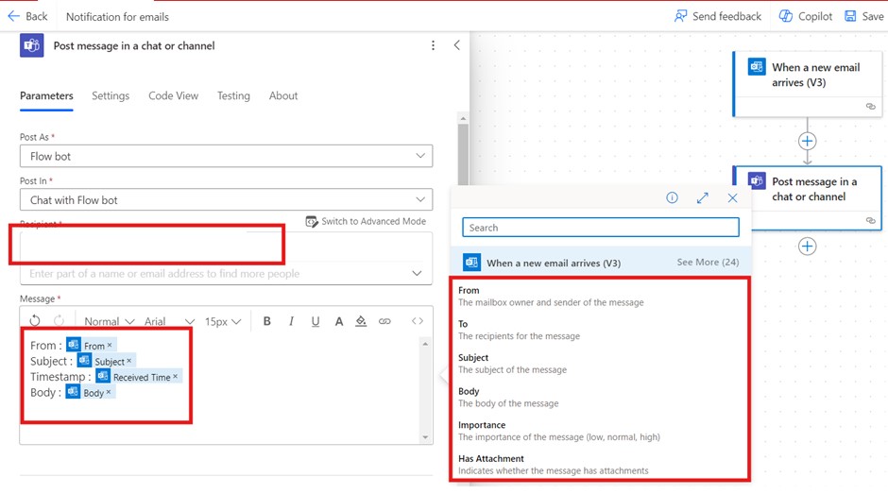Redo in the message editor

[59, 321]
